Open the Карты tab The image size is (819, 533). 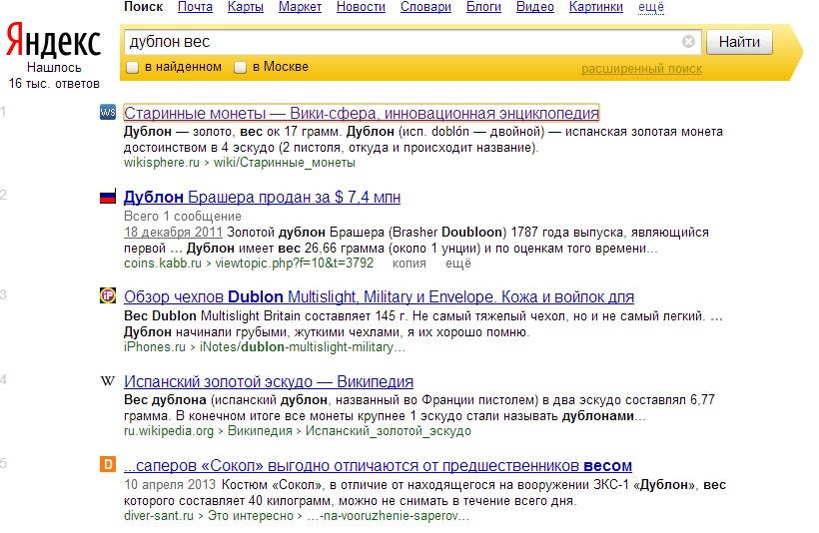[246, 7]
